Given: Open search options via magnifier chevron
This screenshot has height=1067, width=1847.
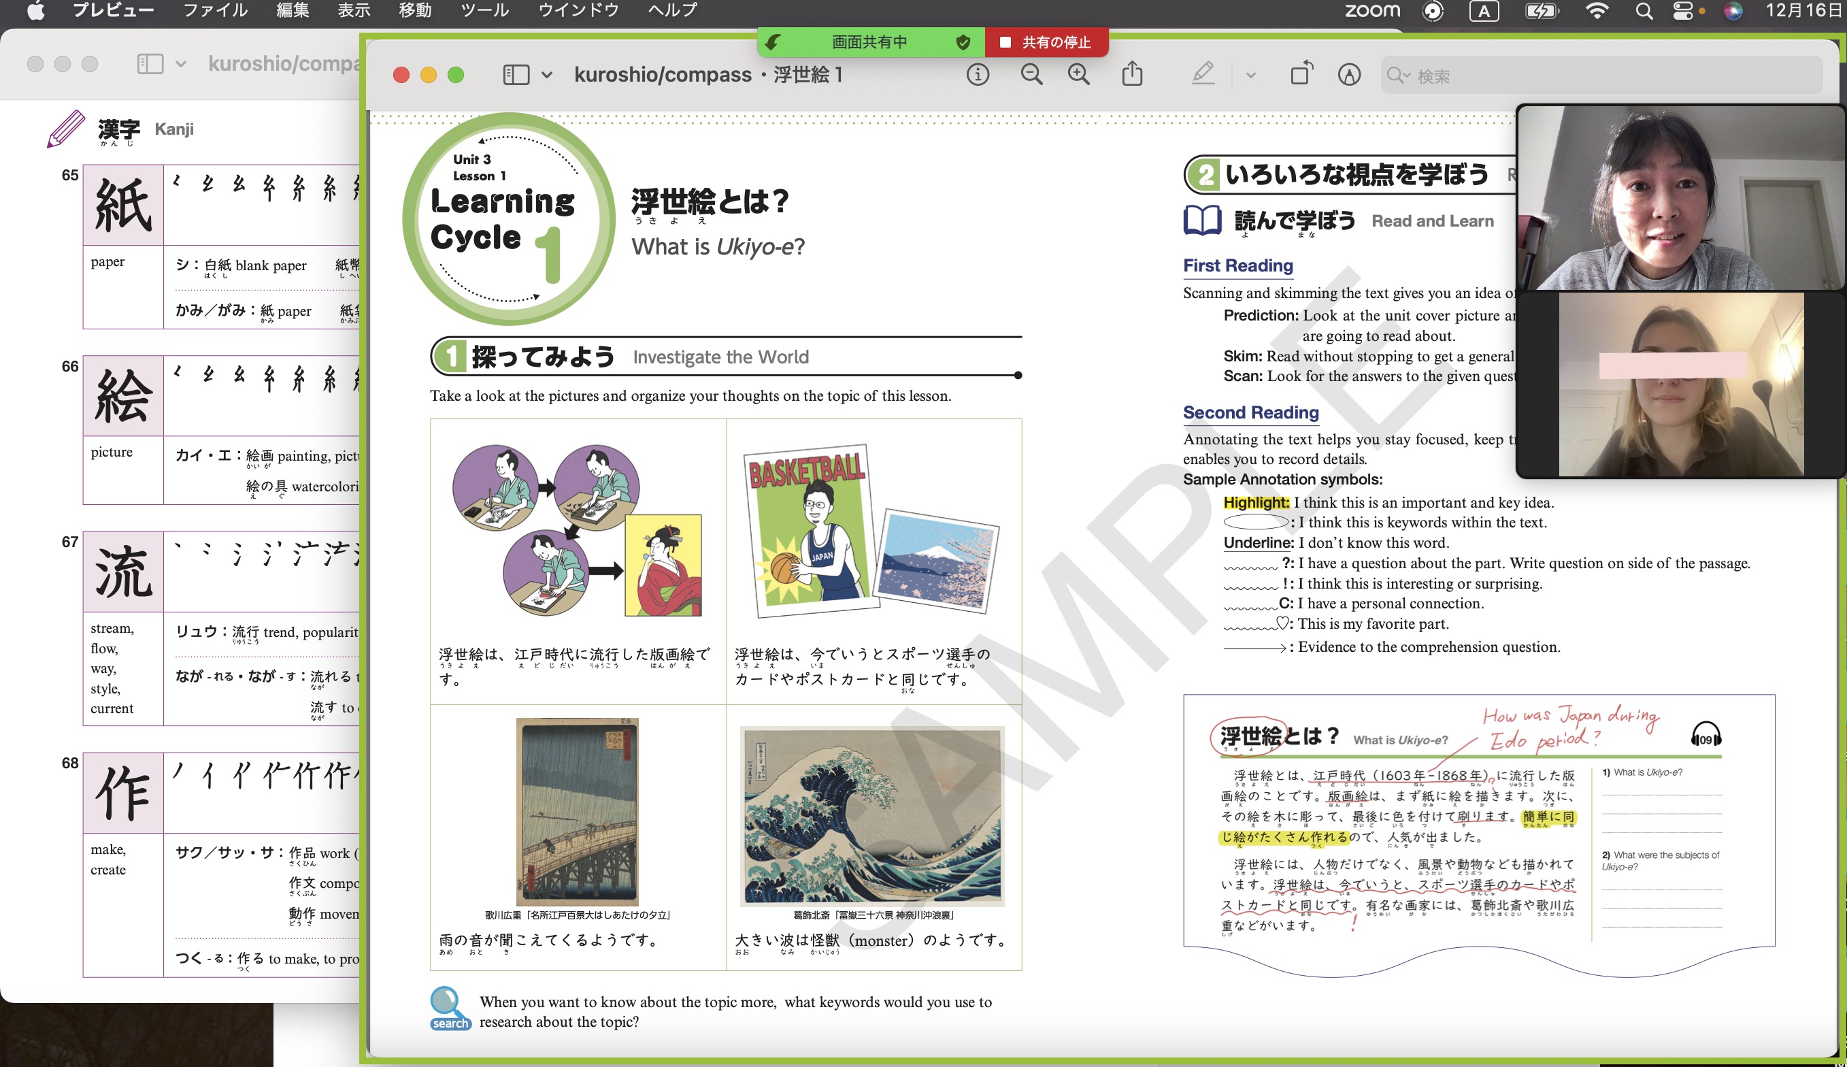Looking at the screenshot, I should pyautogui.click(x=1398, y=76).
